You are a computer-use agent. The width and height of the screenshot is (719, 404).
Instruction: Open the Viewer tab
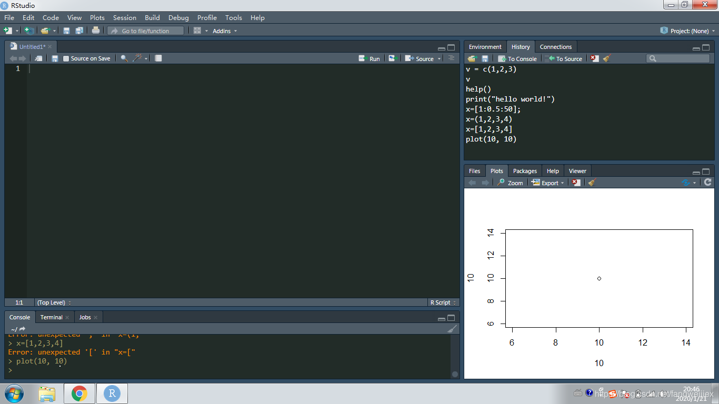pyautogui.click(x=577, y=171)
